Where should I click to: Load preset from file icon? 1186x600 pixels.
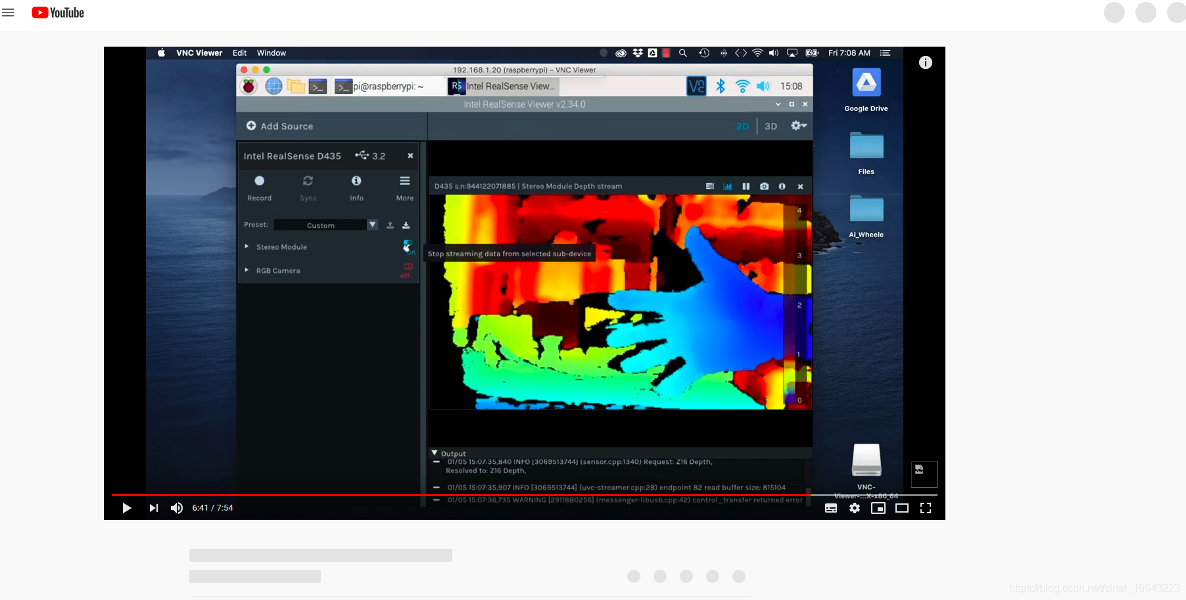[x=390, y=225]
